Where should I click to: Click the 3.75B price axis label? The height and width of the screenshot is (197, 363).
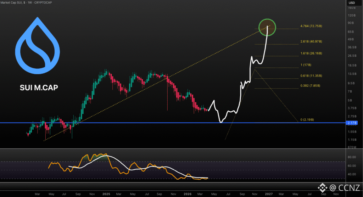click(352, 108)
